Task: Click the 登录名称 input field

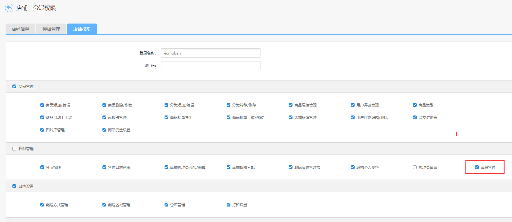Action: [211, 53]
